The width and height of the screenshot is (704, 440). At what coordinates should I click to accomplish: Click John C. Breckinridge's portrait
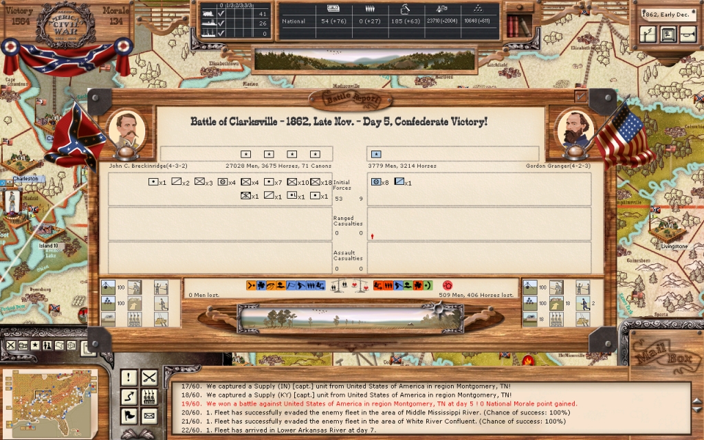point(127,131)
